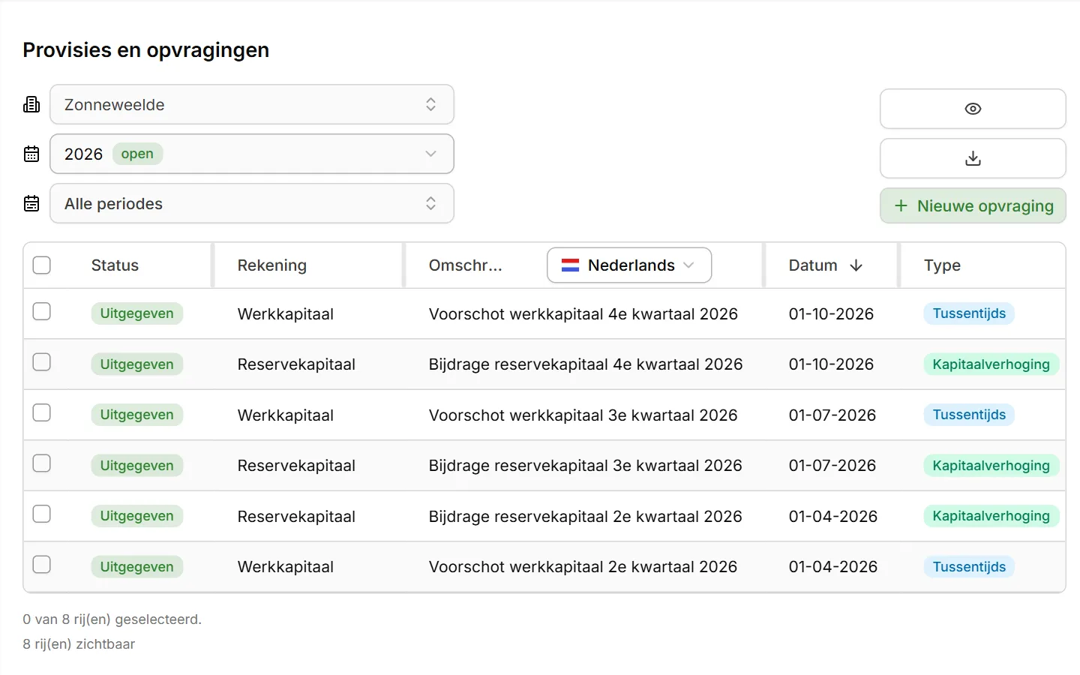
Task: Click Kapitaalverhoging badge for 01-07-2026
Action: [991, 466]
